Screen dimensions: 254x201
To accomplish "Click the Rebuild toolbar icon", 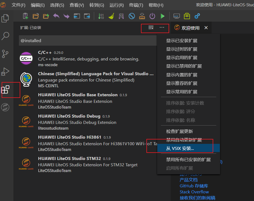I will click(121, 16).
